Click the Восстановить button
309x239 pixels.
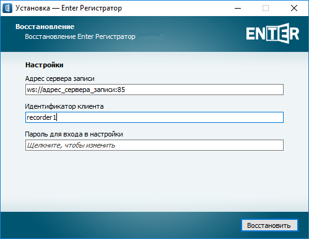(x=269, y=225)
